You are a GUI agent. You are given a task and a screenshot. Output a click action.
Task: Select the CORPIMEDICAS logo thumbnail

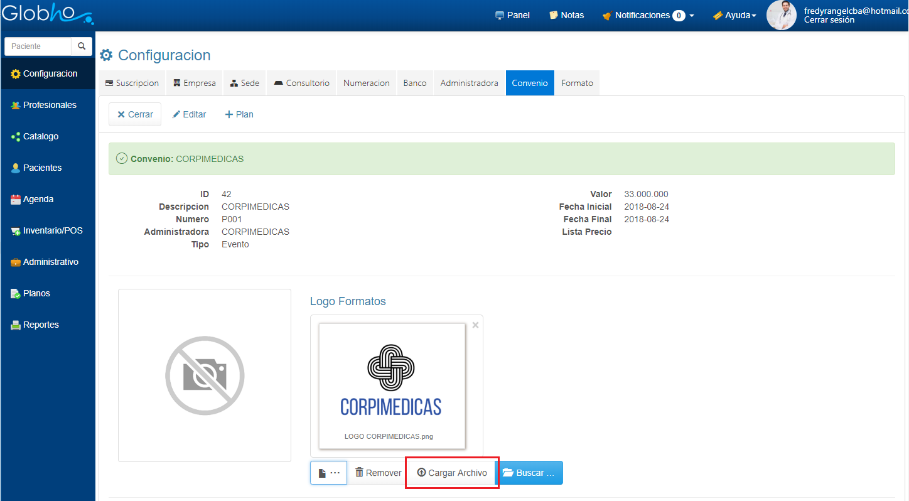[x=392, y=385]
